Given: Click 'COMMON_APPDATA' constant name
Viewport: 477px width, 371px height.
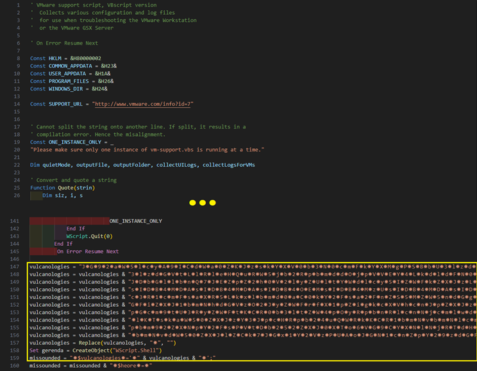Looking at the screenshot, I should point(71,66).
